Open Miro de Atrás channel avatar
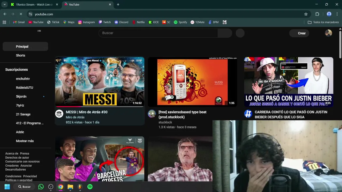 pyautogui.click(x=59, y=114)
